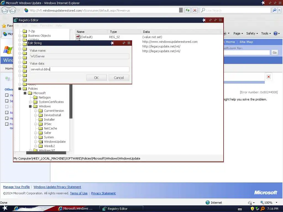Click the Windows NT key in tree
283x212 pixels.
[47, 150]
